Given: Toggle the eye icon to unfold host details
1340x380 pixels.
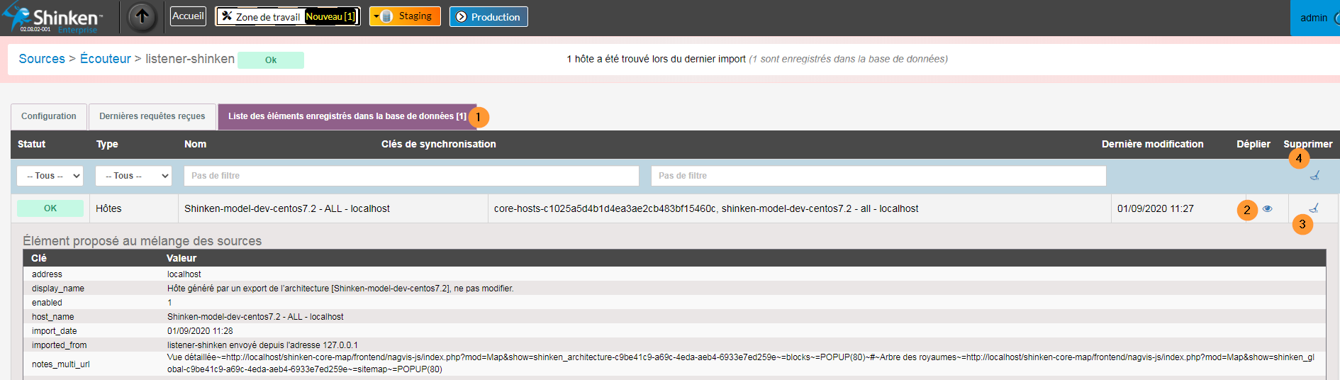Looking at the screenshot, I should click(x=1267, y=208).
